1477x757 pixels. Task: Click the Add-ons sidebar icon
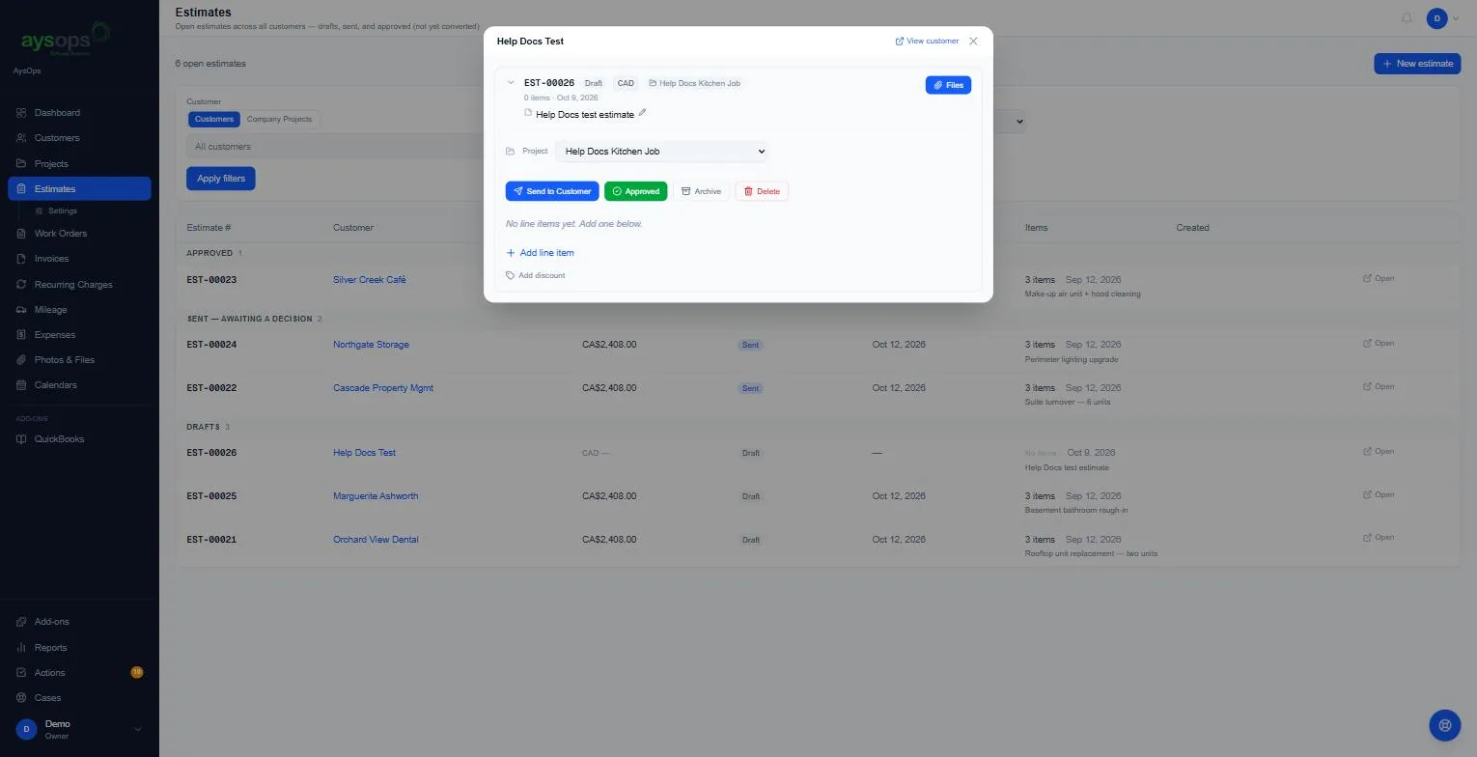pos(21,622)
